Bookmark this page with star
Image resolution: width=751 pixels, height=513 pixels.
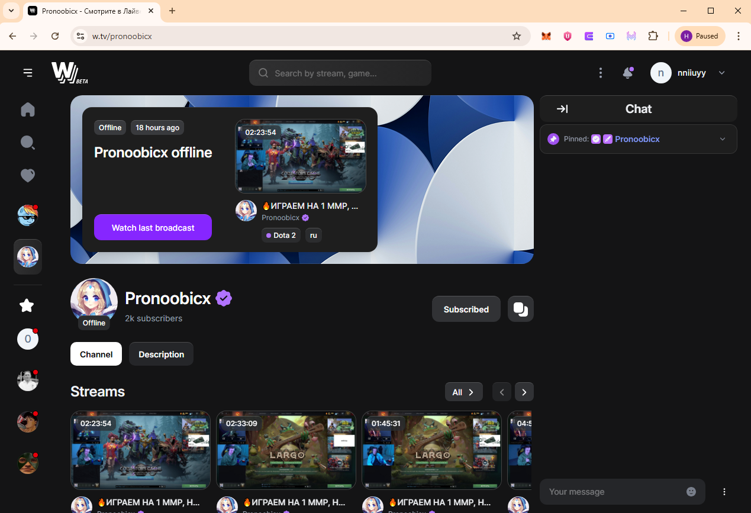coord(517,36)
